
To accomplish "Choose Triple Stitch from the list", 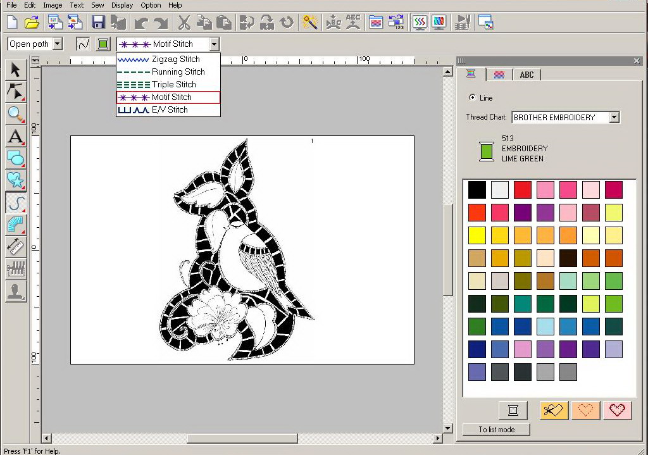I will coord(173,85).
